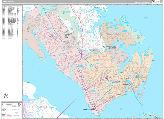Click the compass rose icon

[6, 96]
